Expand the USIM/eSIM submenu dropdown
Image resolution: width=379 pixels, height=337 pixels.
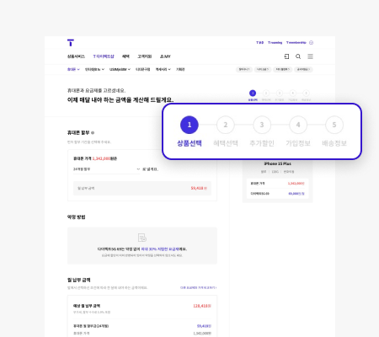tap(120, 69)
